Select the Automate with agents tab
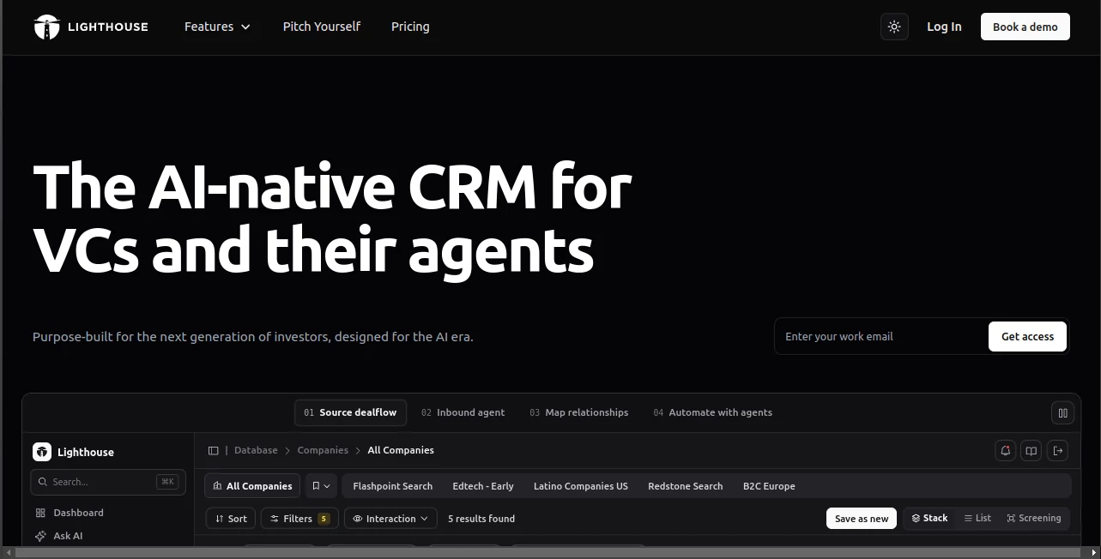Viewport: 1101px width, 559px height. [713, 412]
